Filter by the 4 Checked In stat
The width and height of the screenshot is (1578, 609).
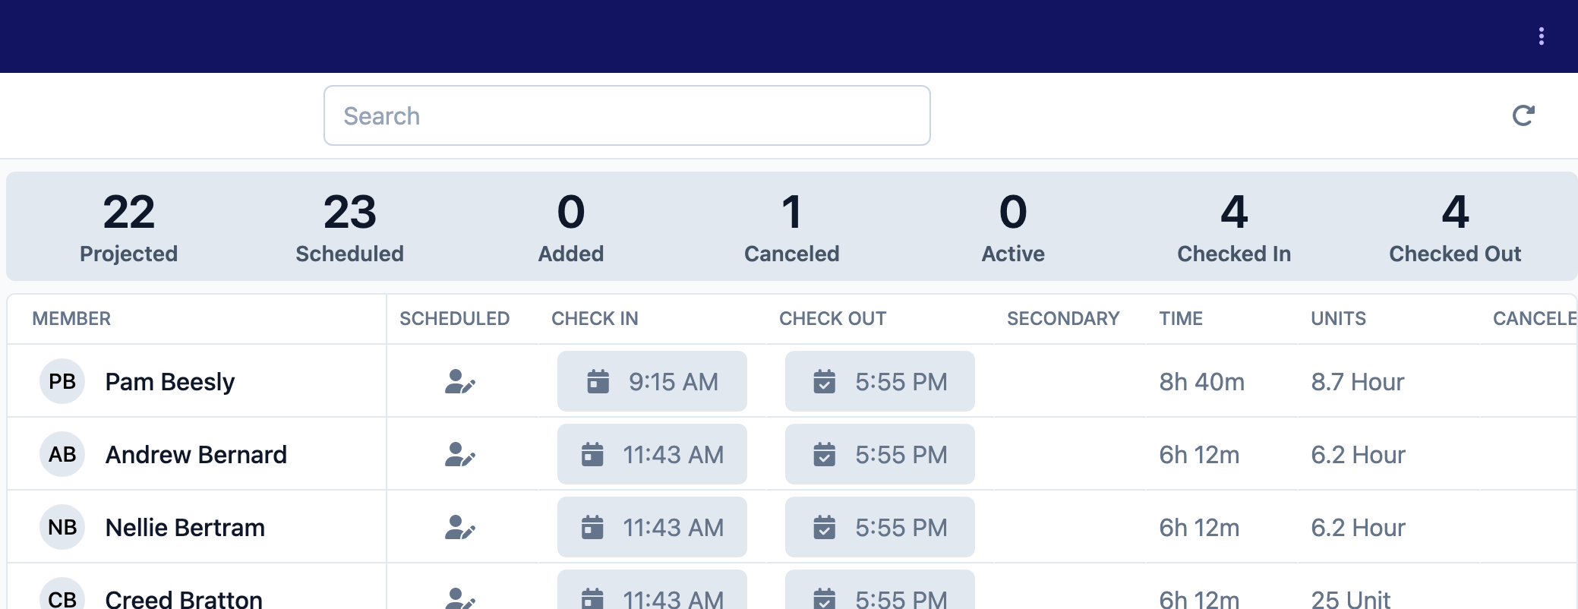click(1234, 226)
